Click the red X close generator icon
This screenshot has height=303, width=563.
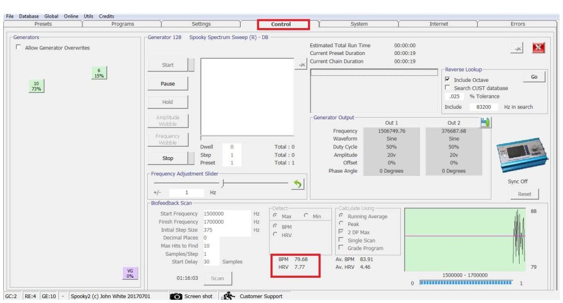pos(538,48)
